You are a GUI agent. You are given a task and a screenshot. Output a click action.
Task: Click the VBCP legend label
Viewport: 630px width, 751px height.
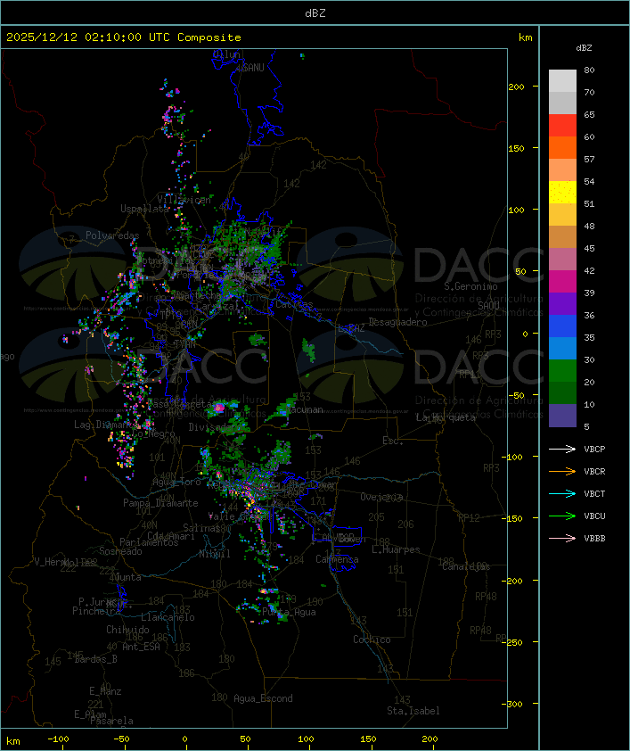594,449
